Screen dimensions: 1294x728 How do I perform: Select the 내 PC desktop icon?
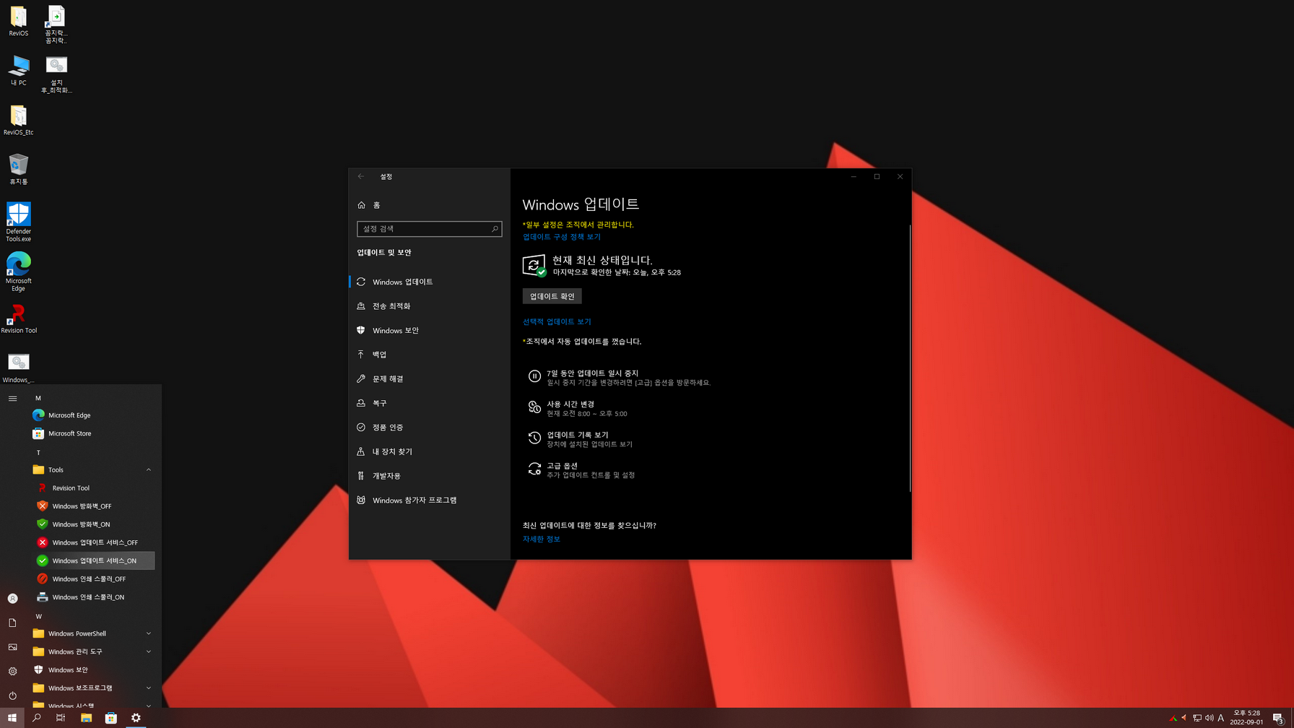(x=19, y=71)
